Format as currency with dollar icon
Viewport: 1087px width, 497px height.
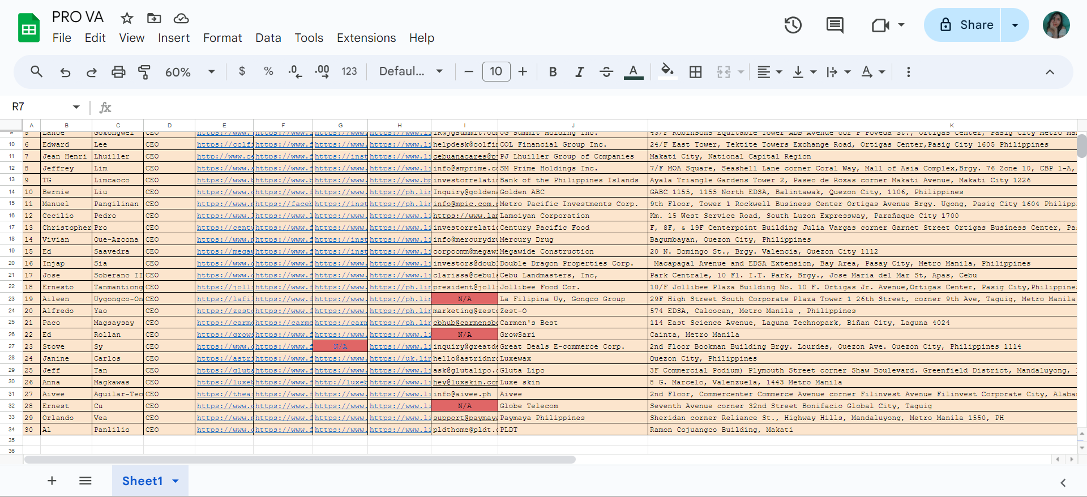[242, 71]
